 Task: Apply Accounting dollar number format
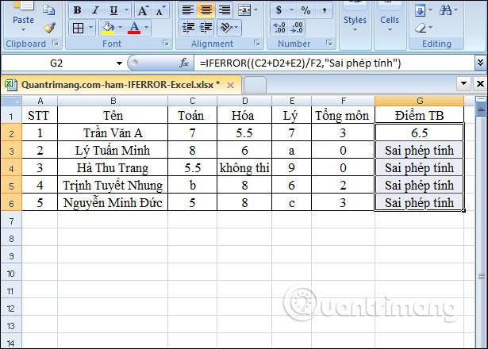coord(279,10)
